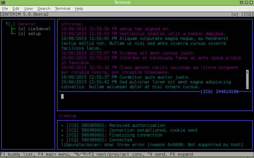Click the terminal window icon in title bar
254x158 pixels.
point(3,3)
